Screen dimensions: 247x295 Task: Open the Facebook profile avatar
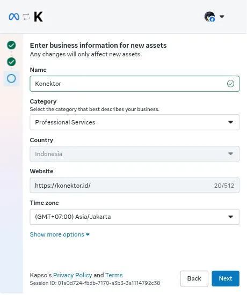click(210, 17)
